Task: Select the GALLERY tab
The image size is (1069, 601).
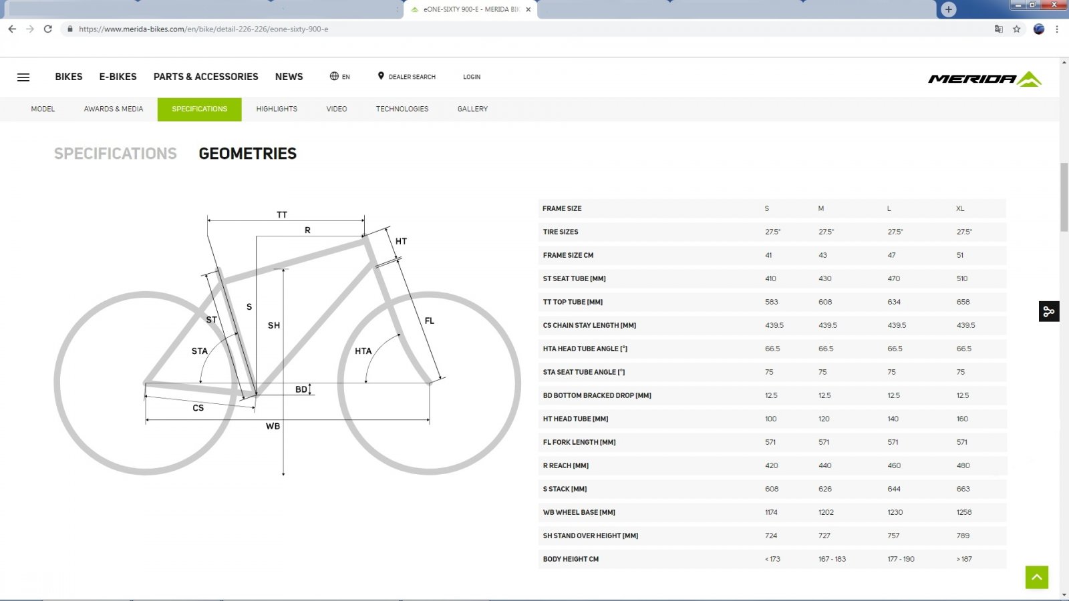Action: [472, 109]
